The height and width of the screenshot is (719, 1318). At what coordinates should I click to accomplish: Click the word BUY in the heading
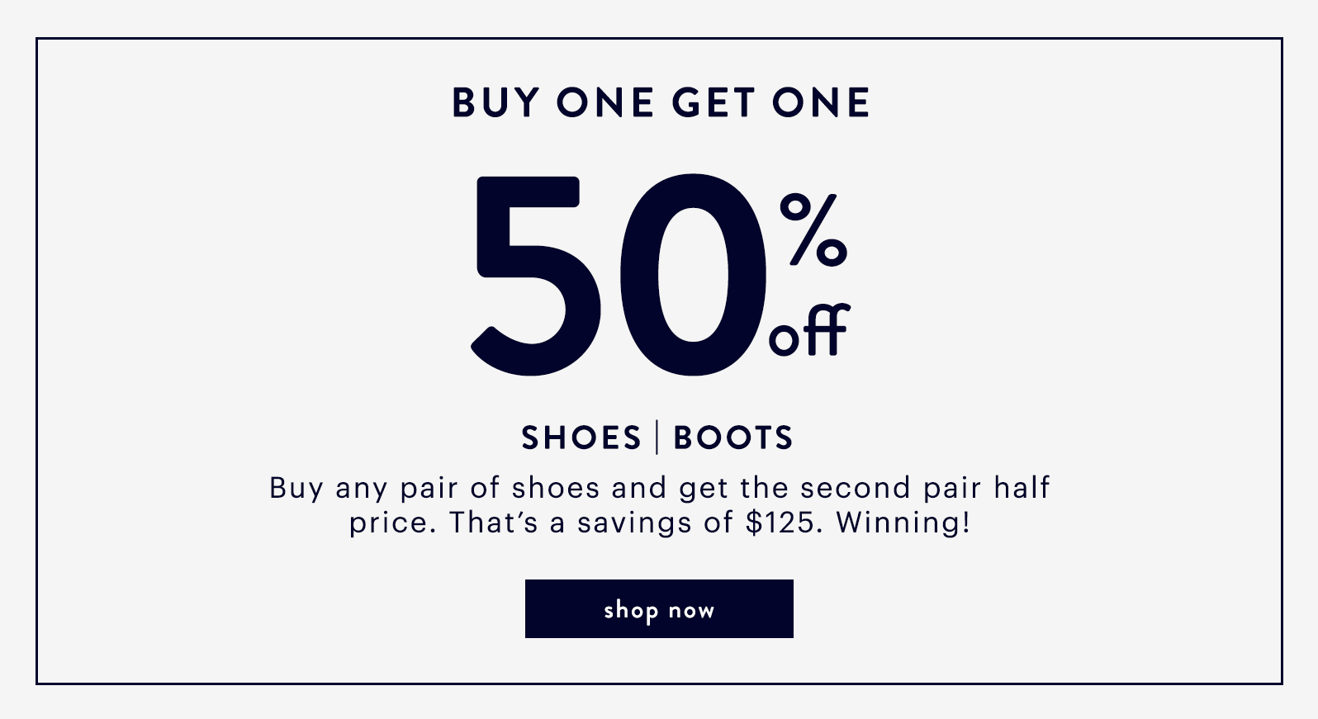(x=495, y=103)
